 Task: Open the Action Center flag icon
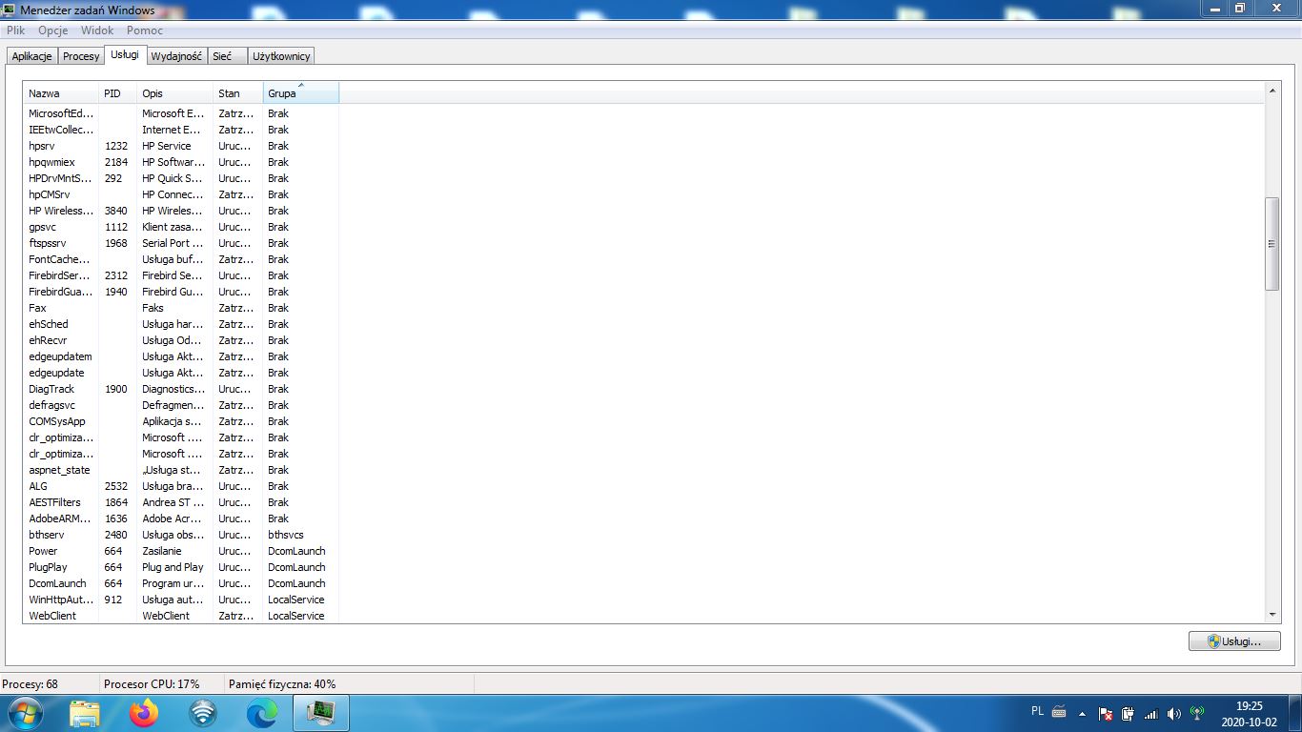point(1106,713)
